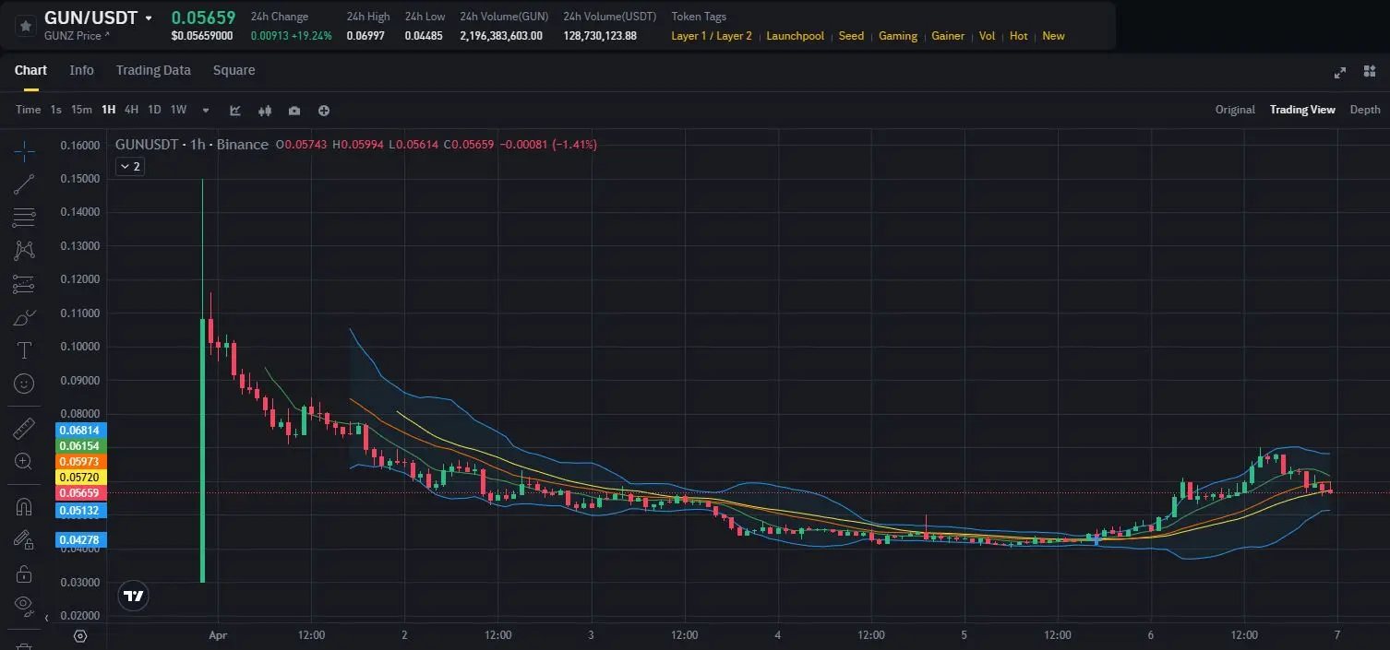
Task: Open multi-chart grid layout icon
Action: click(x=1368, y=72)
